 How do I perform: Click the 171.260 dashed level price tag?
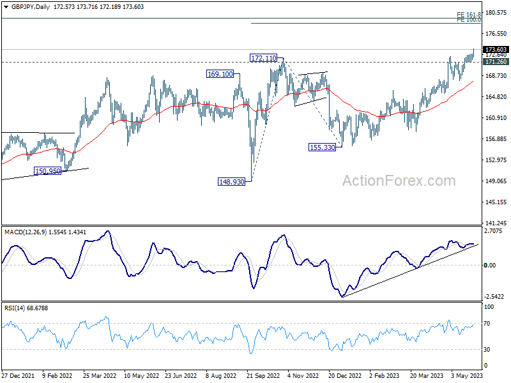(496, 61)
